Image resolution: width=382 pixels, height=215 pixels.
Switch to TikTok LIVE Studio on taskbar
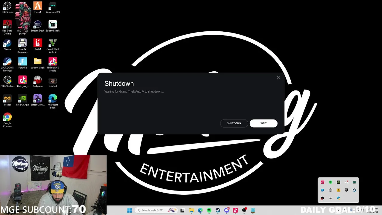point(235,210)
